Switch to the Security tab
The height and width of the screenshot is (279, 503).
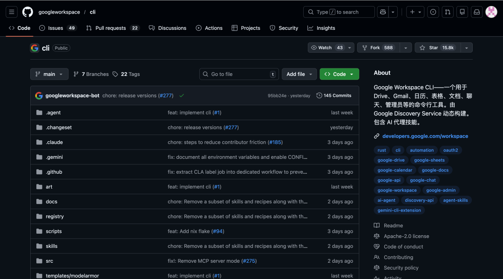click(x=284, y=28)
